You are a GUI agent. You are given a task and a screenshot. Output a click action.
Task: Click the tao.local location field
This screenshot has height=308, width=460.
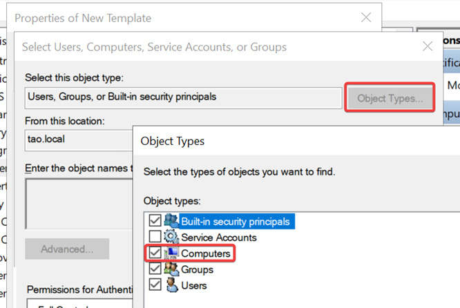click(77, 137)
